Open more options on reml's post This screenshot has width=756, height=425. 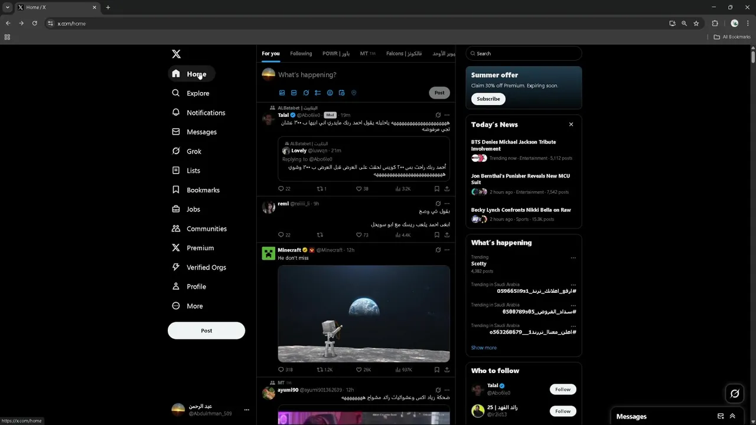pyautogui.click(x=447, y=204)
